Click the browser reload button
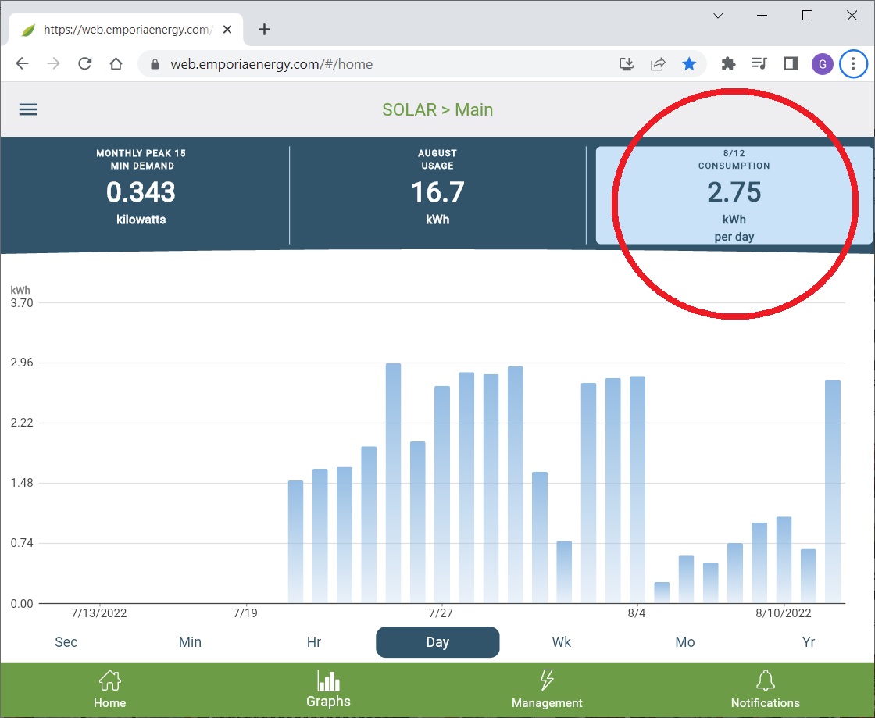 (x=85, y=64)
